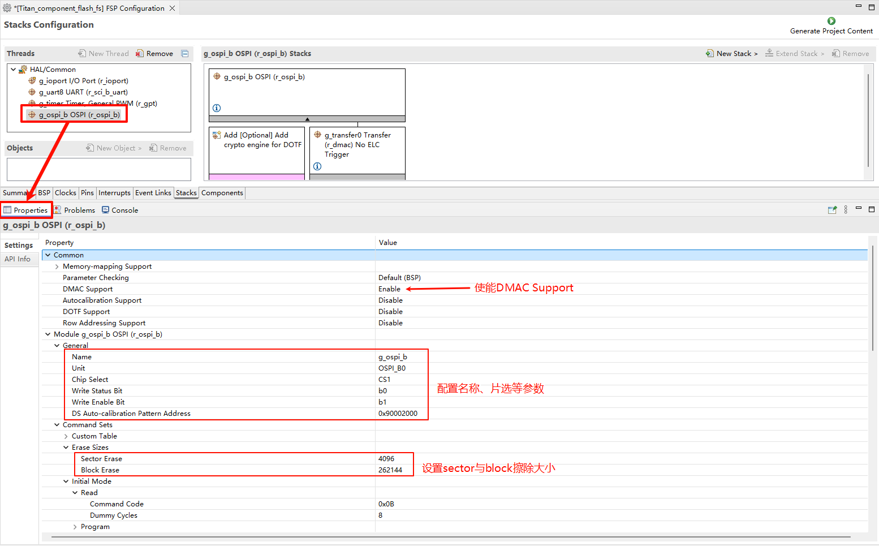Expand the Program property group
879x546 pixels.
click(x=75, y=527)
